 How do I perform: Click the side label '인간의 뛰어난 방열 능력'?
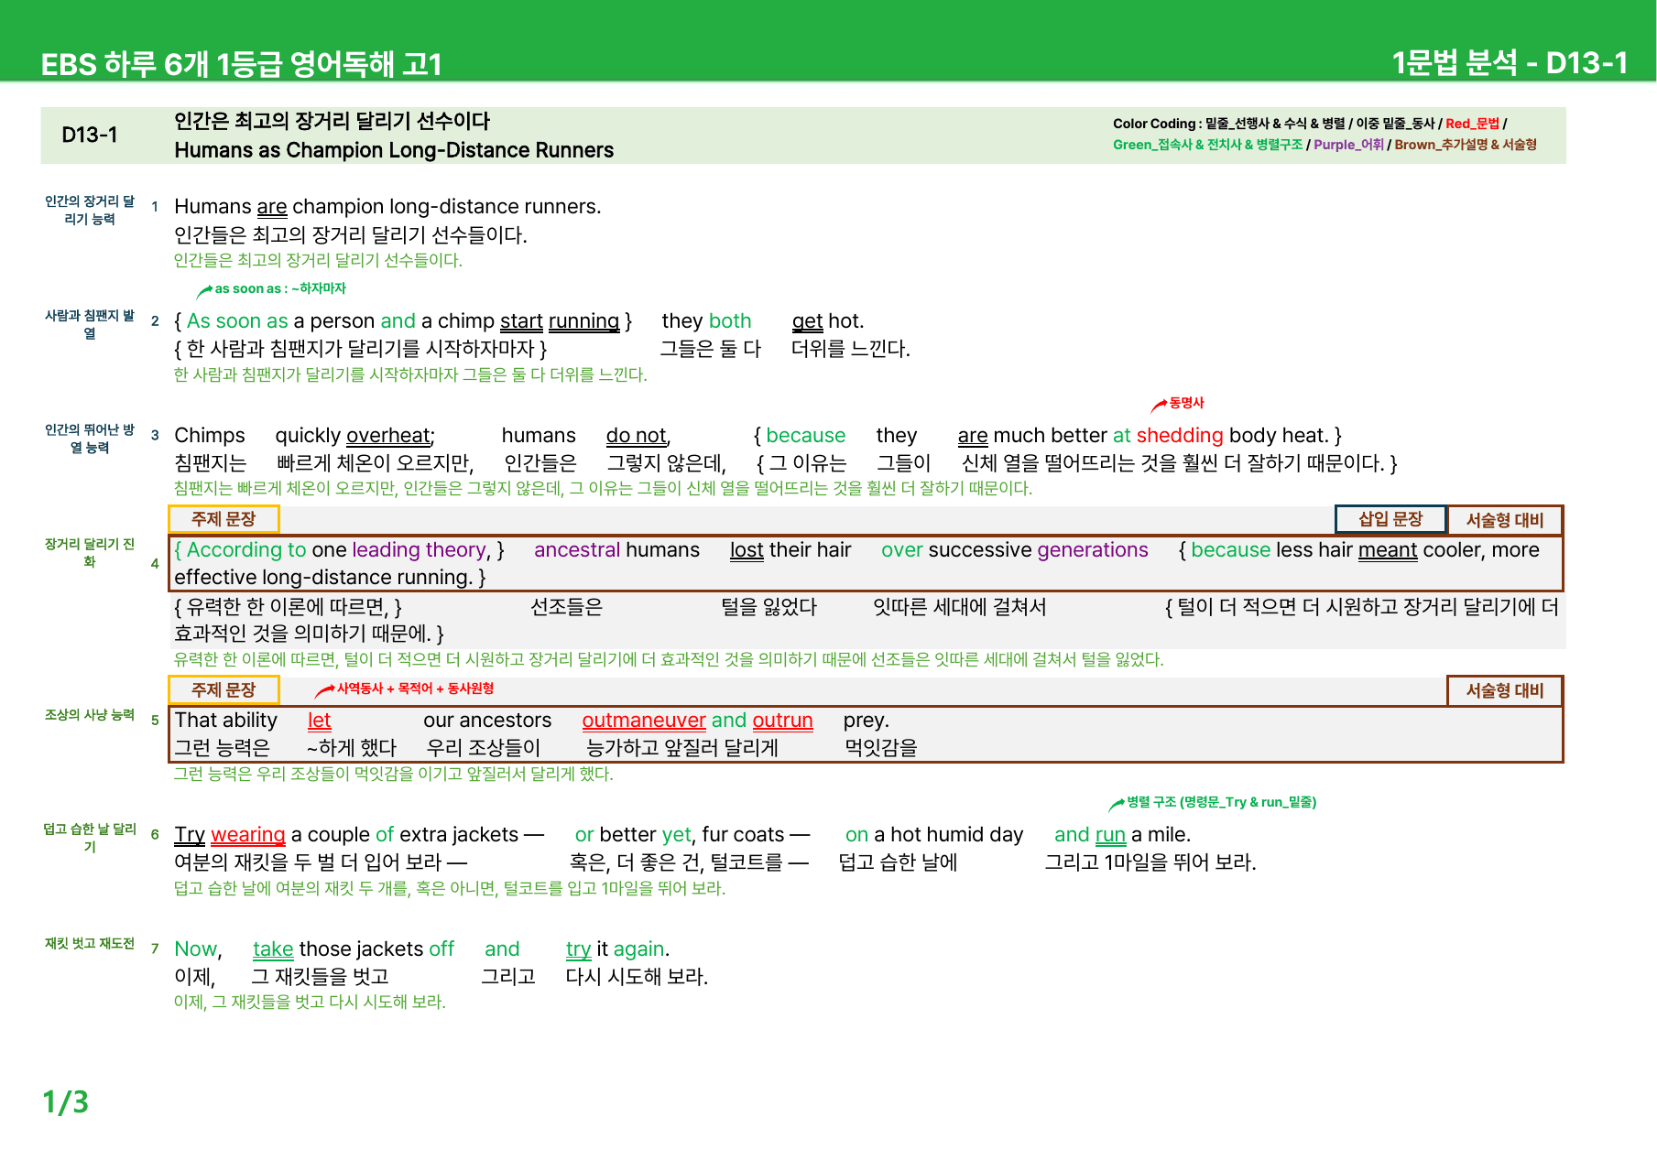(90, 439)
